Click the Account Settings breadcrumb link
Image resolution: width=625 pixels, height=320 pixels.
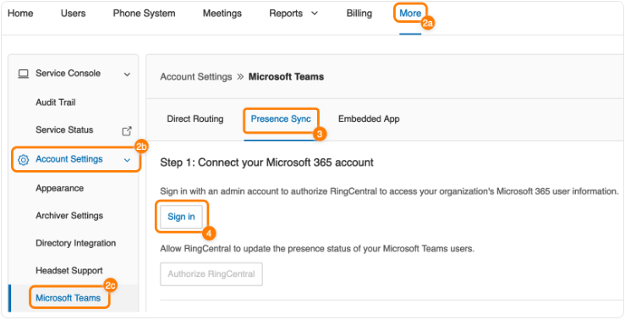[x=195, y=76]
